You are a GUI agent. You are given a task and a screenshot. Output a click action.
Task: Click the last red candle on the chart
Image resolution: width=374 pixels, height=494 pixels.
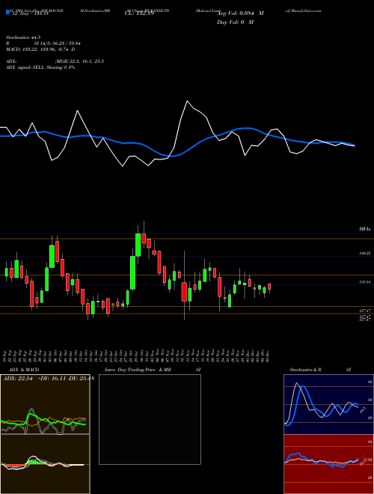(269, 287)
